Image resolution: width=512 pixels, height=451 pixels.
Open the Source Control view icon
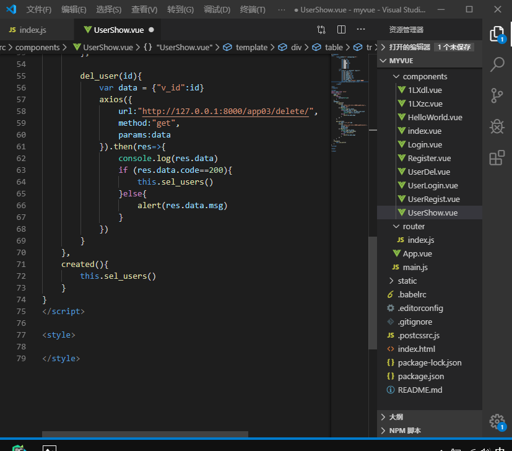tap(497, 95)
